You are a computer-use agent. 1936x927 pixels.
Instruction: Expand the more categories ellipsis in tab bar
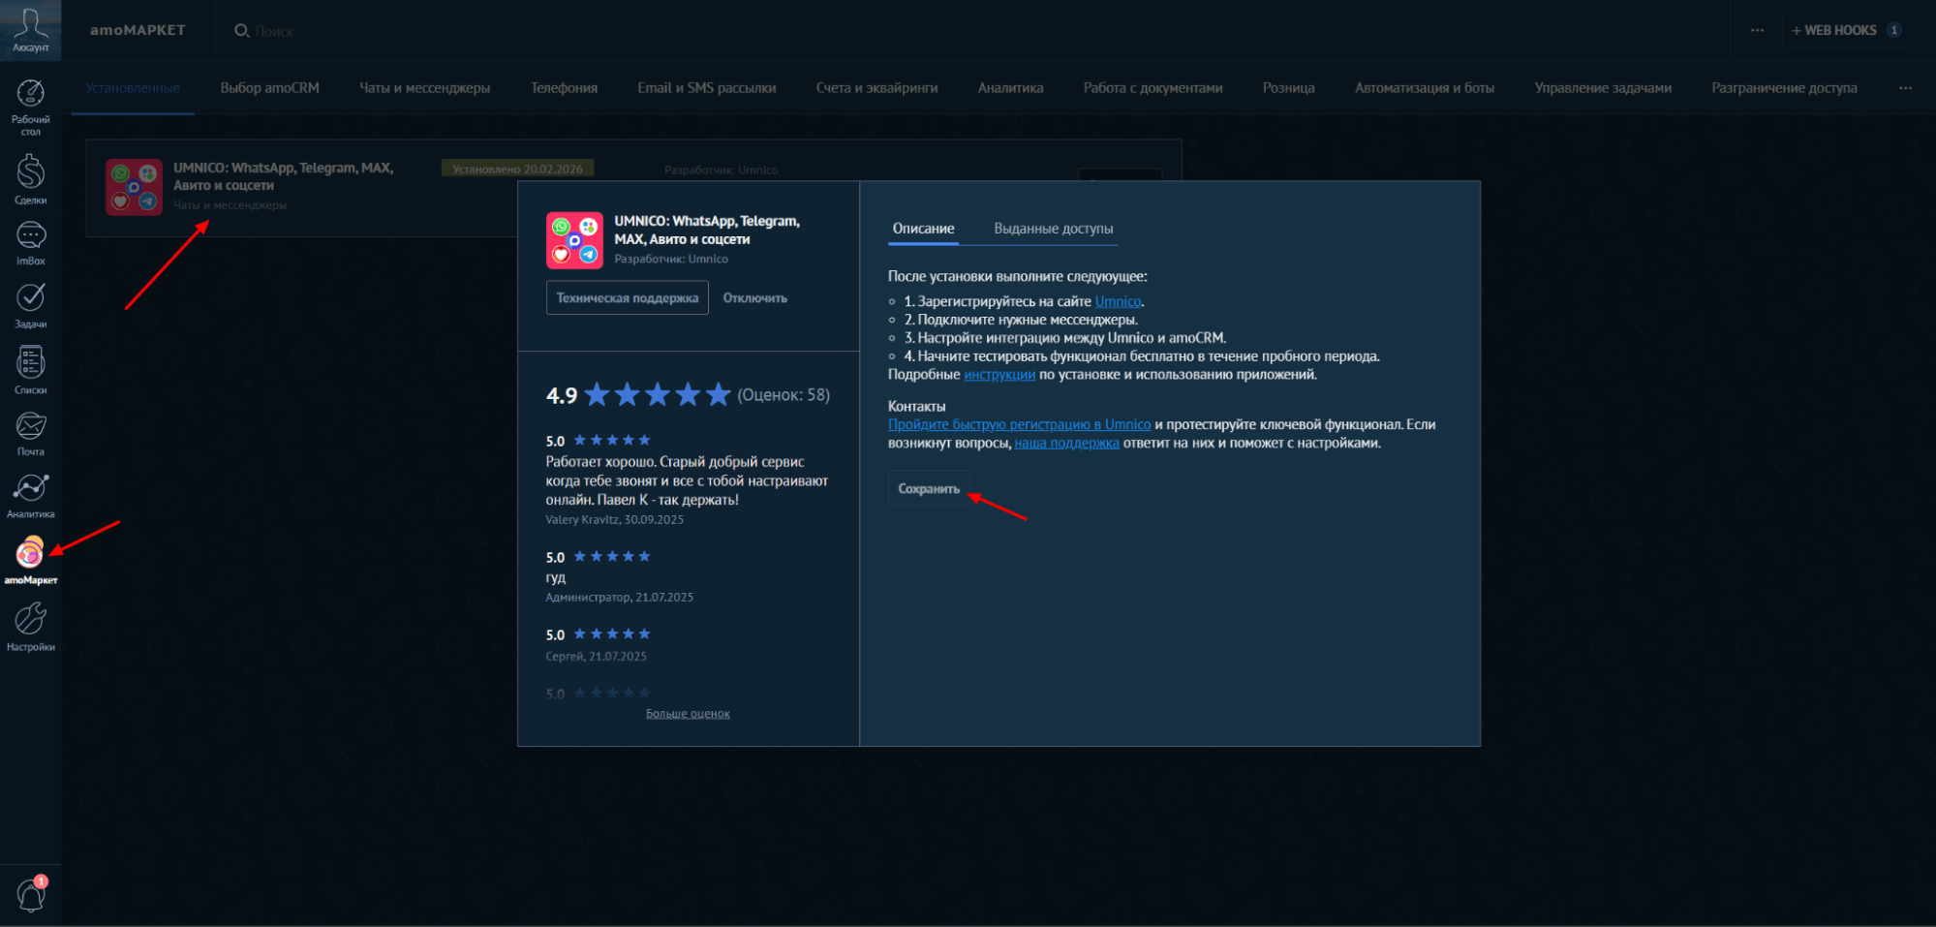(1905, 88)
